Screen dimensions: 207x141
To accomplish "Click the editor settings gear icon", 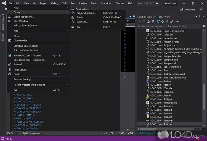I will [x=134, y=16].
